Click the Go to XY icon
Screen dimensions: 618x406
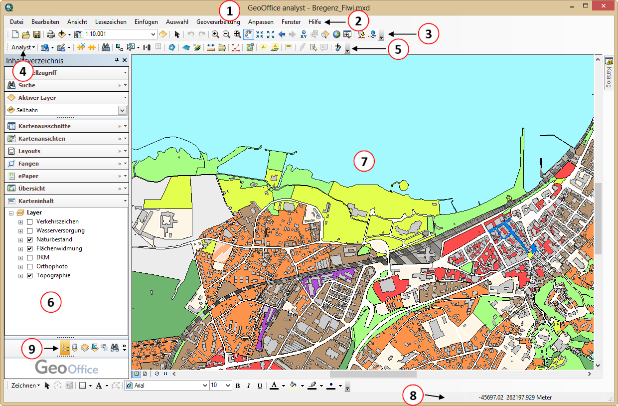(303, 34)
